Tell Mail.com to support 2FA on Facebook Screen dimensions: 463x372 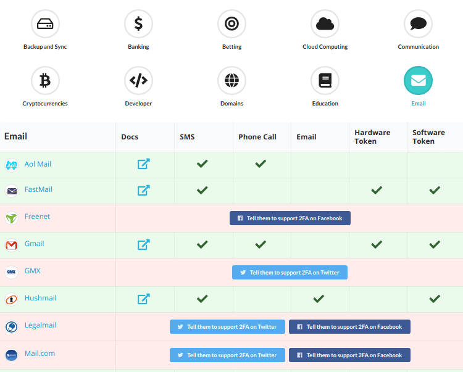tap(349, 355)
